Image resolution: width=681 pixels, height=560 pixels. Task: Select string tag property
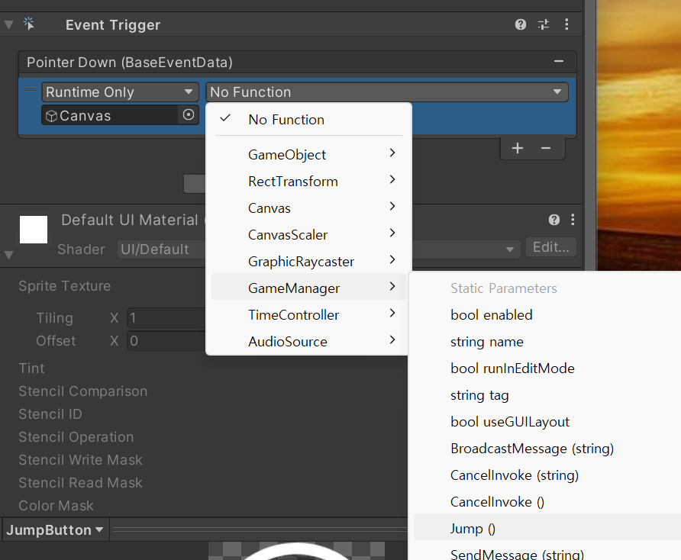pos(547,395)
